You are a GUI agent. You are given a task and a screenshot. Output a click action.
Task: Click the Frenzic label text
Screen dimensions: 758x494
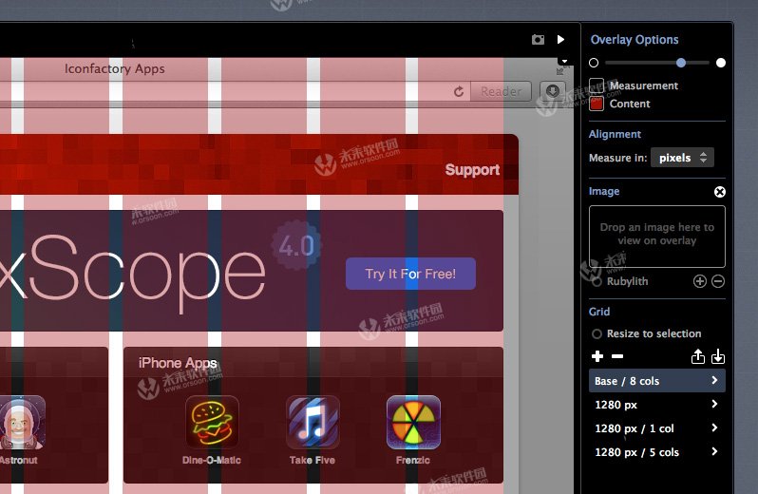coord(413,460)
